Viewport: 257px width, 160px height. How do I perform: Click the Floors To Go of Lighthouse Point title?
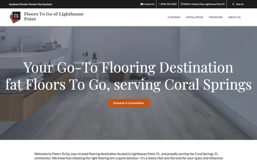click(54, 17)
